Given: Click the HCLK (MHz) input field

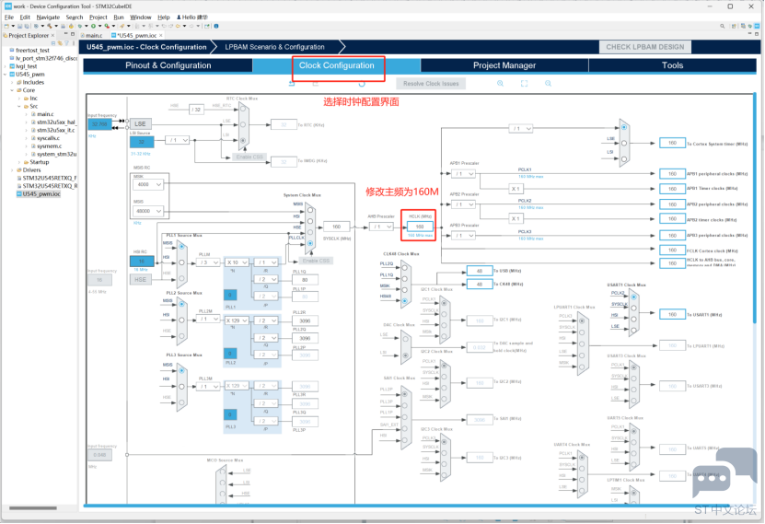Looking at the screenshot, I should (x=420, y=227).
